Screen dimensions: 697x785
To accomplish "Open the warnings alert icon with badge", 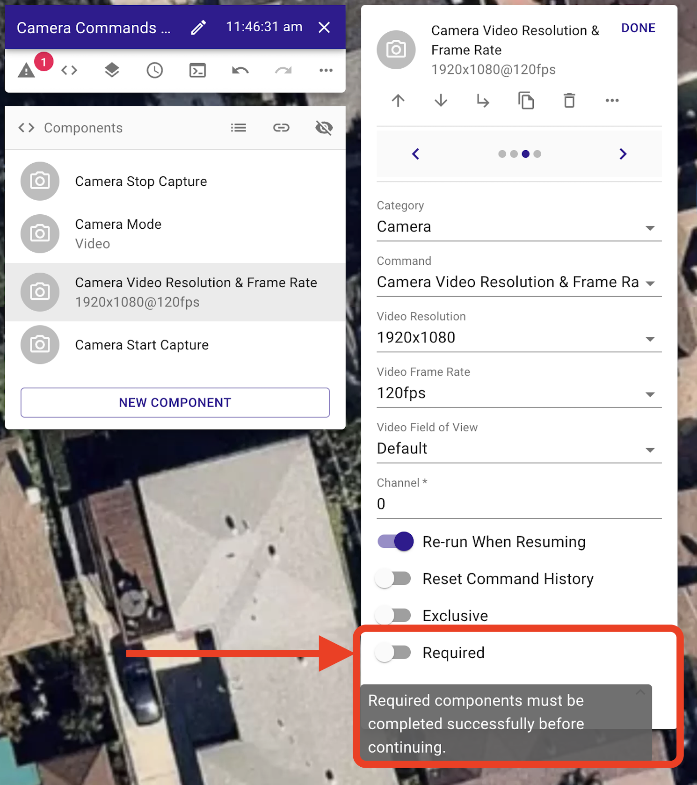I will coord(27,71).
